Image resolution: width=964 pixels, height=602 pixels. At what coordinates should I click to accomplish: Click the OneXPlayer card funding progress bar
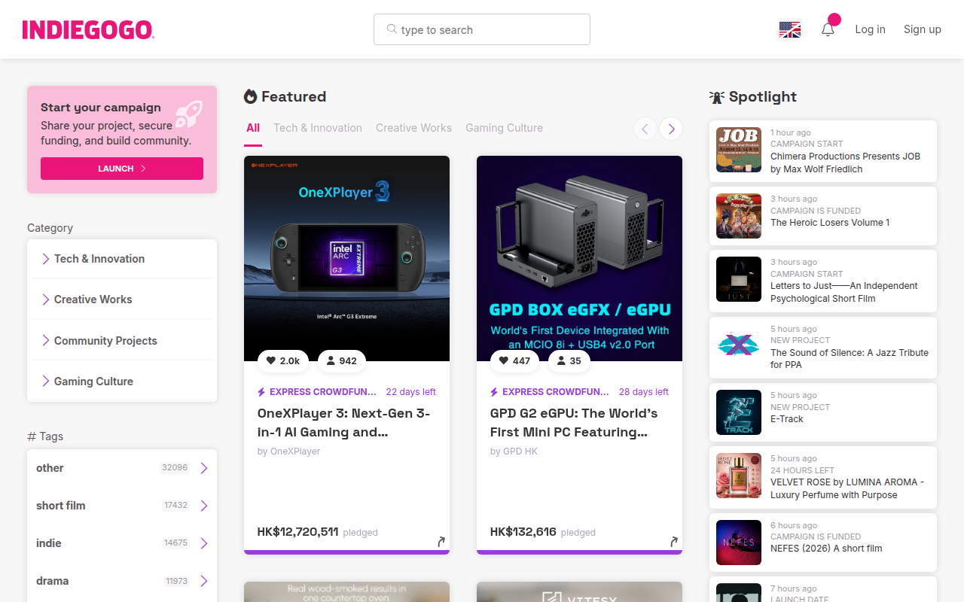[346, 552]
